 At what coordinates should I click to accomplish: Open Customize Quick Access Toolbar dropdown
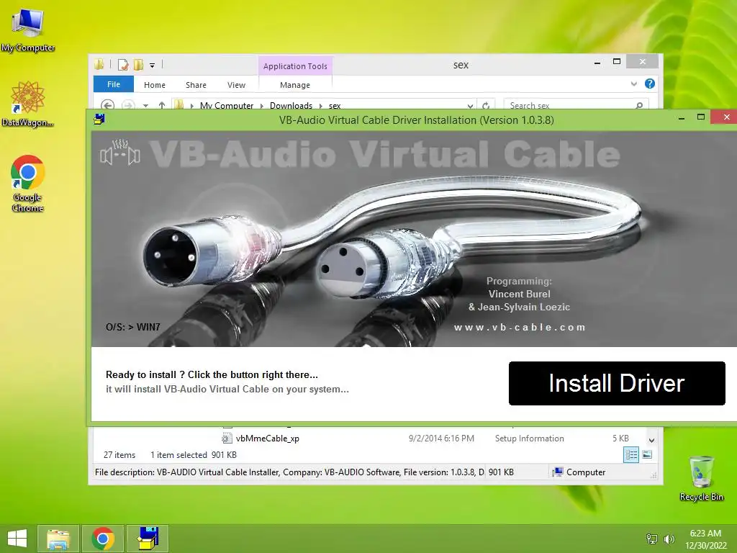153,66
